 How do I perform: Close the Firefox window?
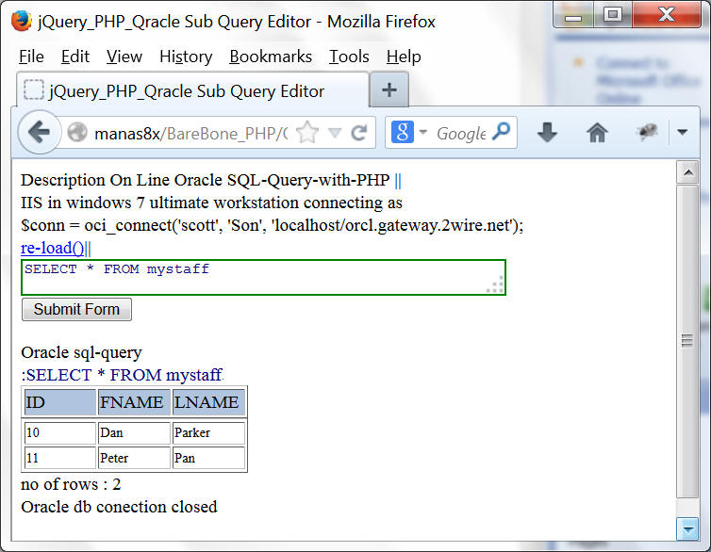(667, 14)
